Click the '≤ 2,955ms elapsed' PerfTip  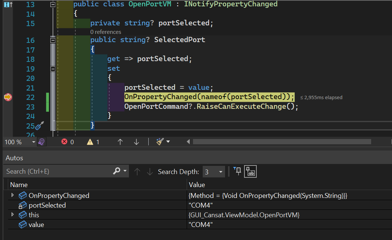pyautogui.click(x=321, y=98)
